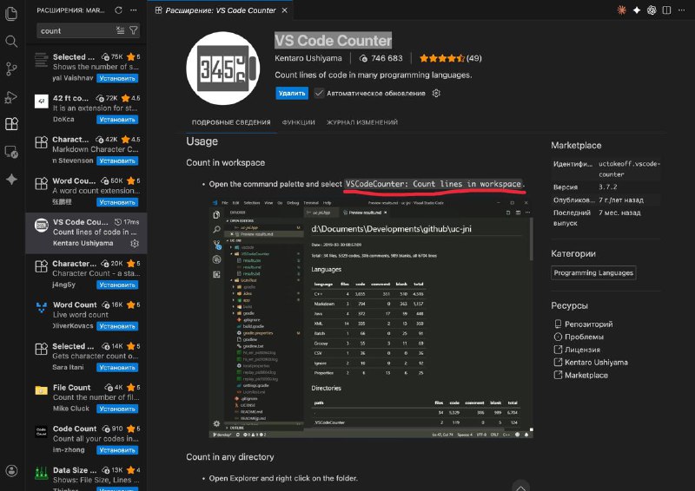
Task: Click the scroll-to-top chevron button
Action: point(520,486)
